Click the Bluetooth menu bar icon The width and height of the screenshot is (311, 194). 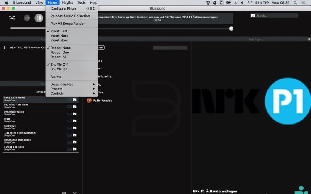pyautogui.click(x=236, y=2)
